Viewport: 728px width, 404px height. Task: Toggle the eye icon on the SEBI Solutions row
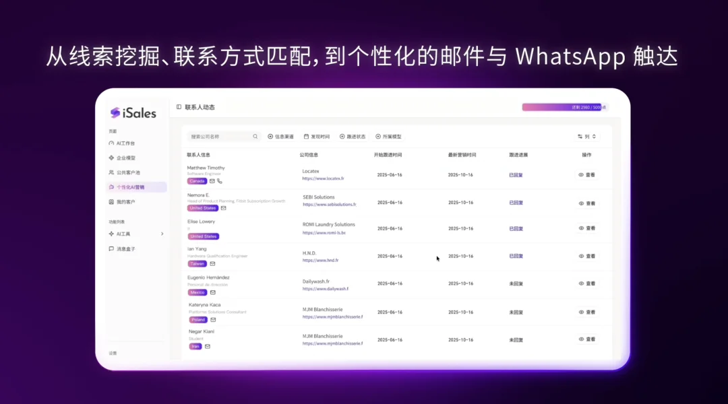pos(581,203)
